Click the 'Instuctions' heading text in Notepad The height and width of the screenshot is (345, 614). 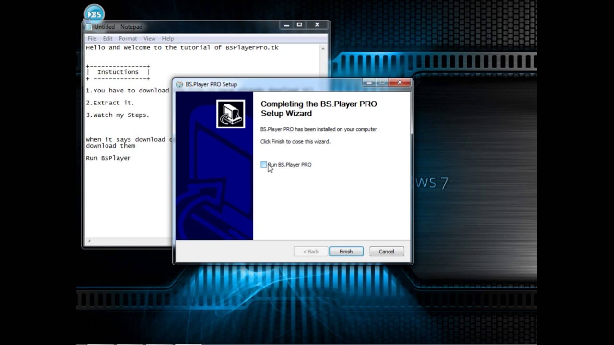[118, 72]
